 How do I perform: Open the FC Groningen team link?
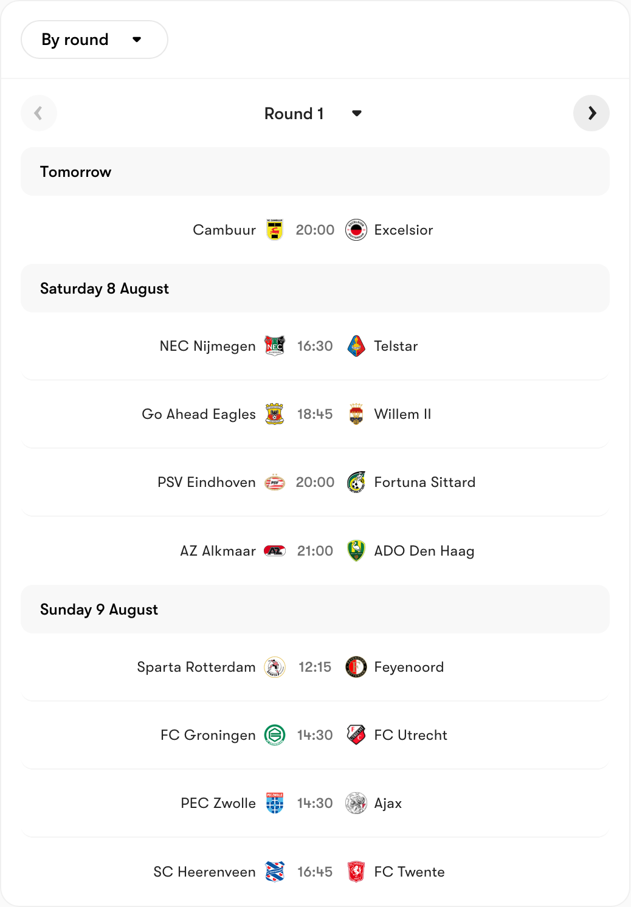click(x=208, y=735)
